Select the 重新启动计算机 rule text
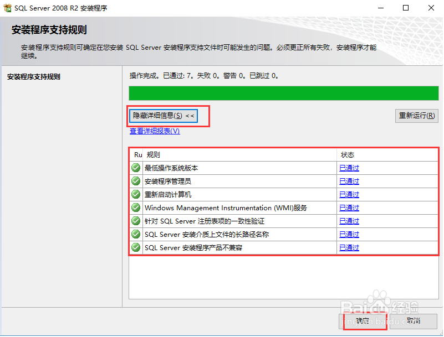The width and height of the screenshot is (444, 337). [x=168, y=195]
